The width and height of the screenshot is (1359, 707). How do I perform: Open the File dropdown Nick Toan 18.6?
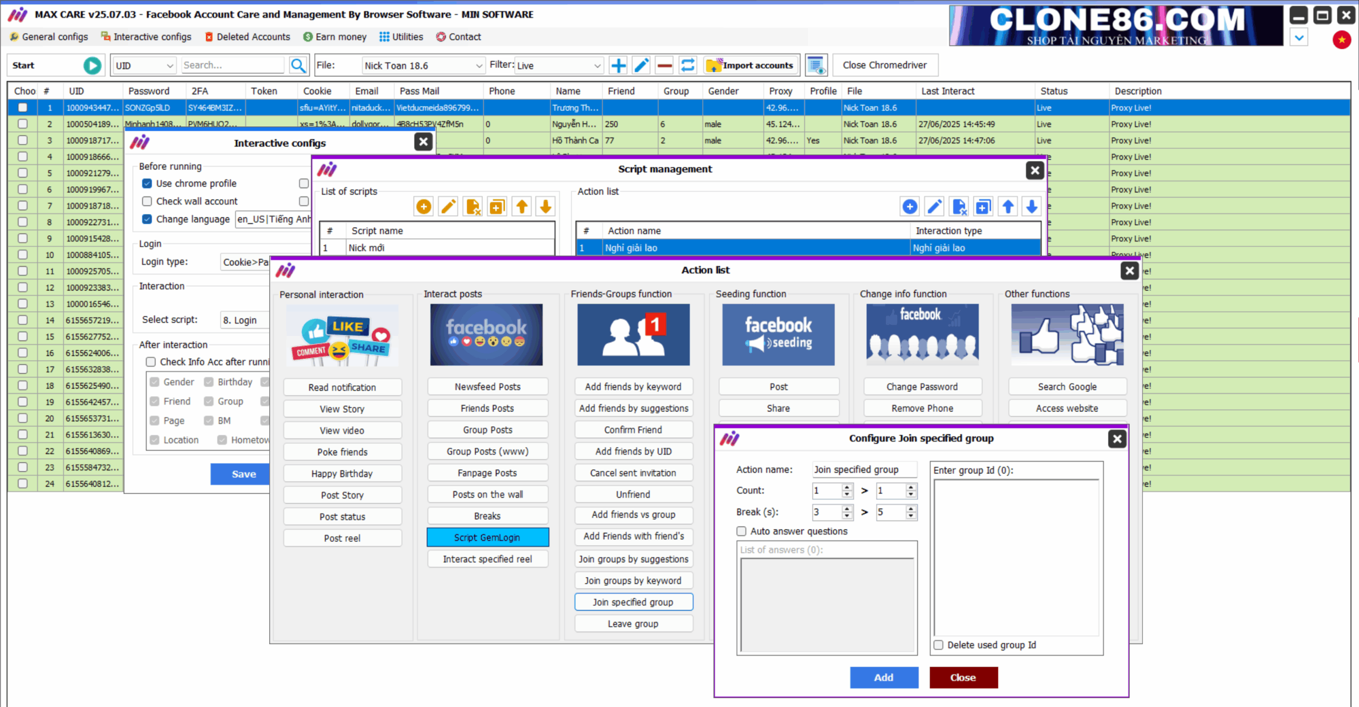coord(423,66)
